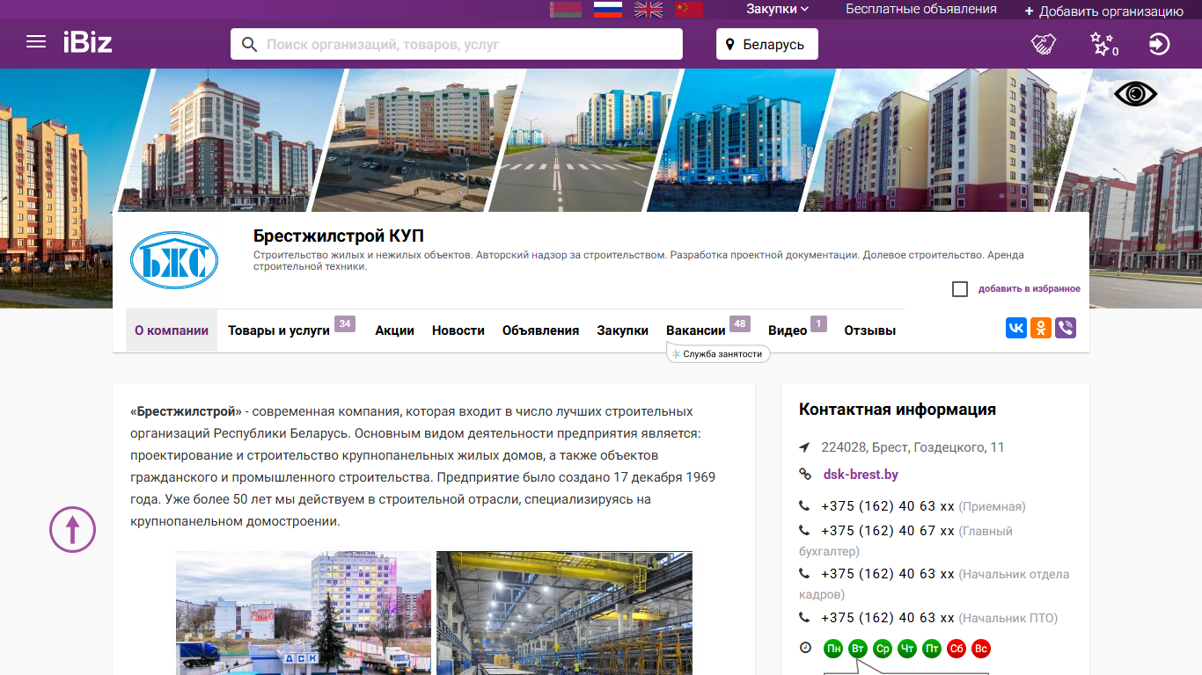Viewport: 1202px width, 675px height.
Task: Open favorites stars icon
Action: [1103, 44]
